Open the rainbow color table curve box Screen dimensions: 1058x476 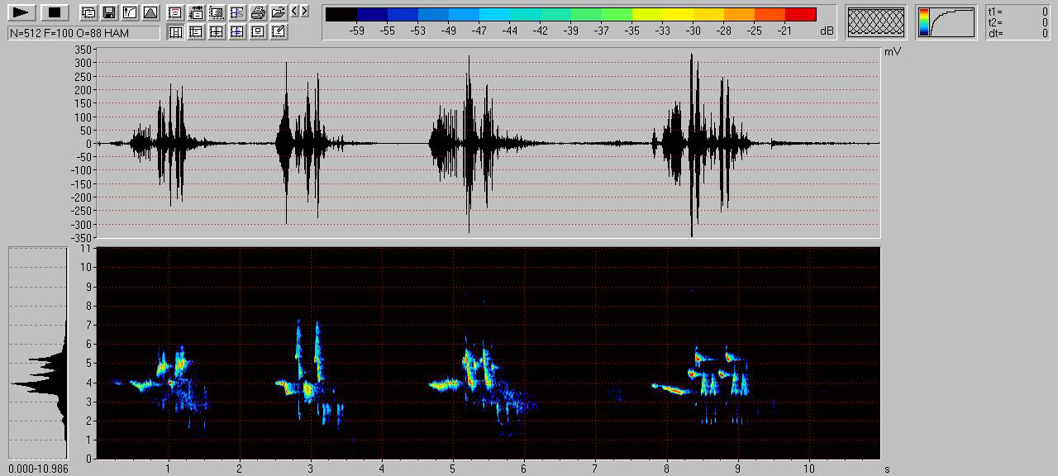[946, 22]
